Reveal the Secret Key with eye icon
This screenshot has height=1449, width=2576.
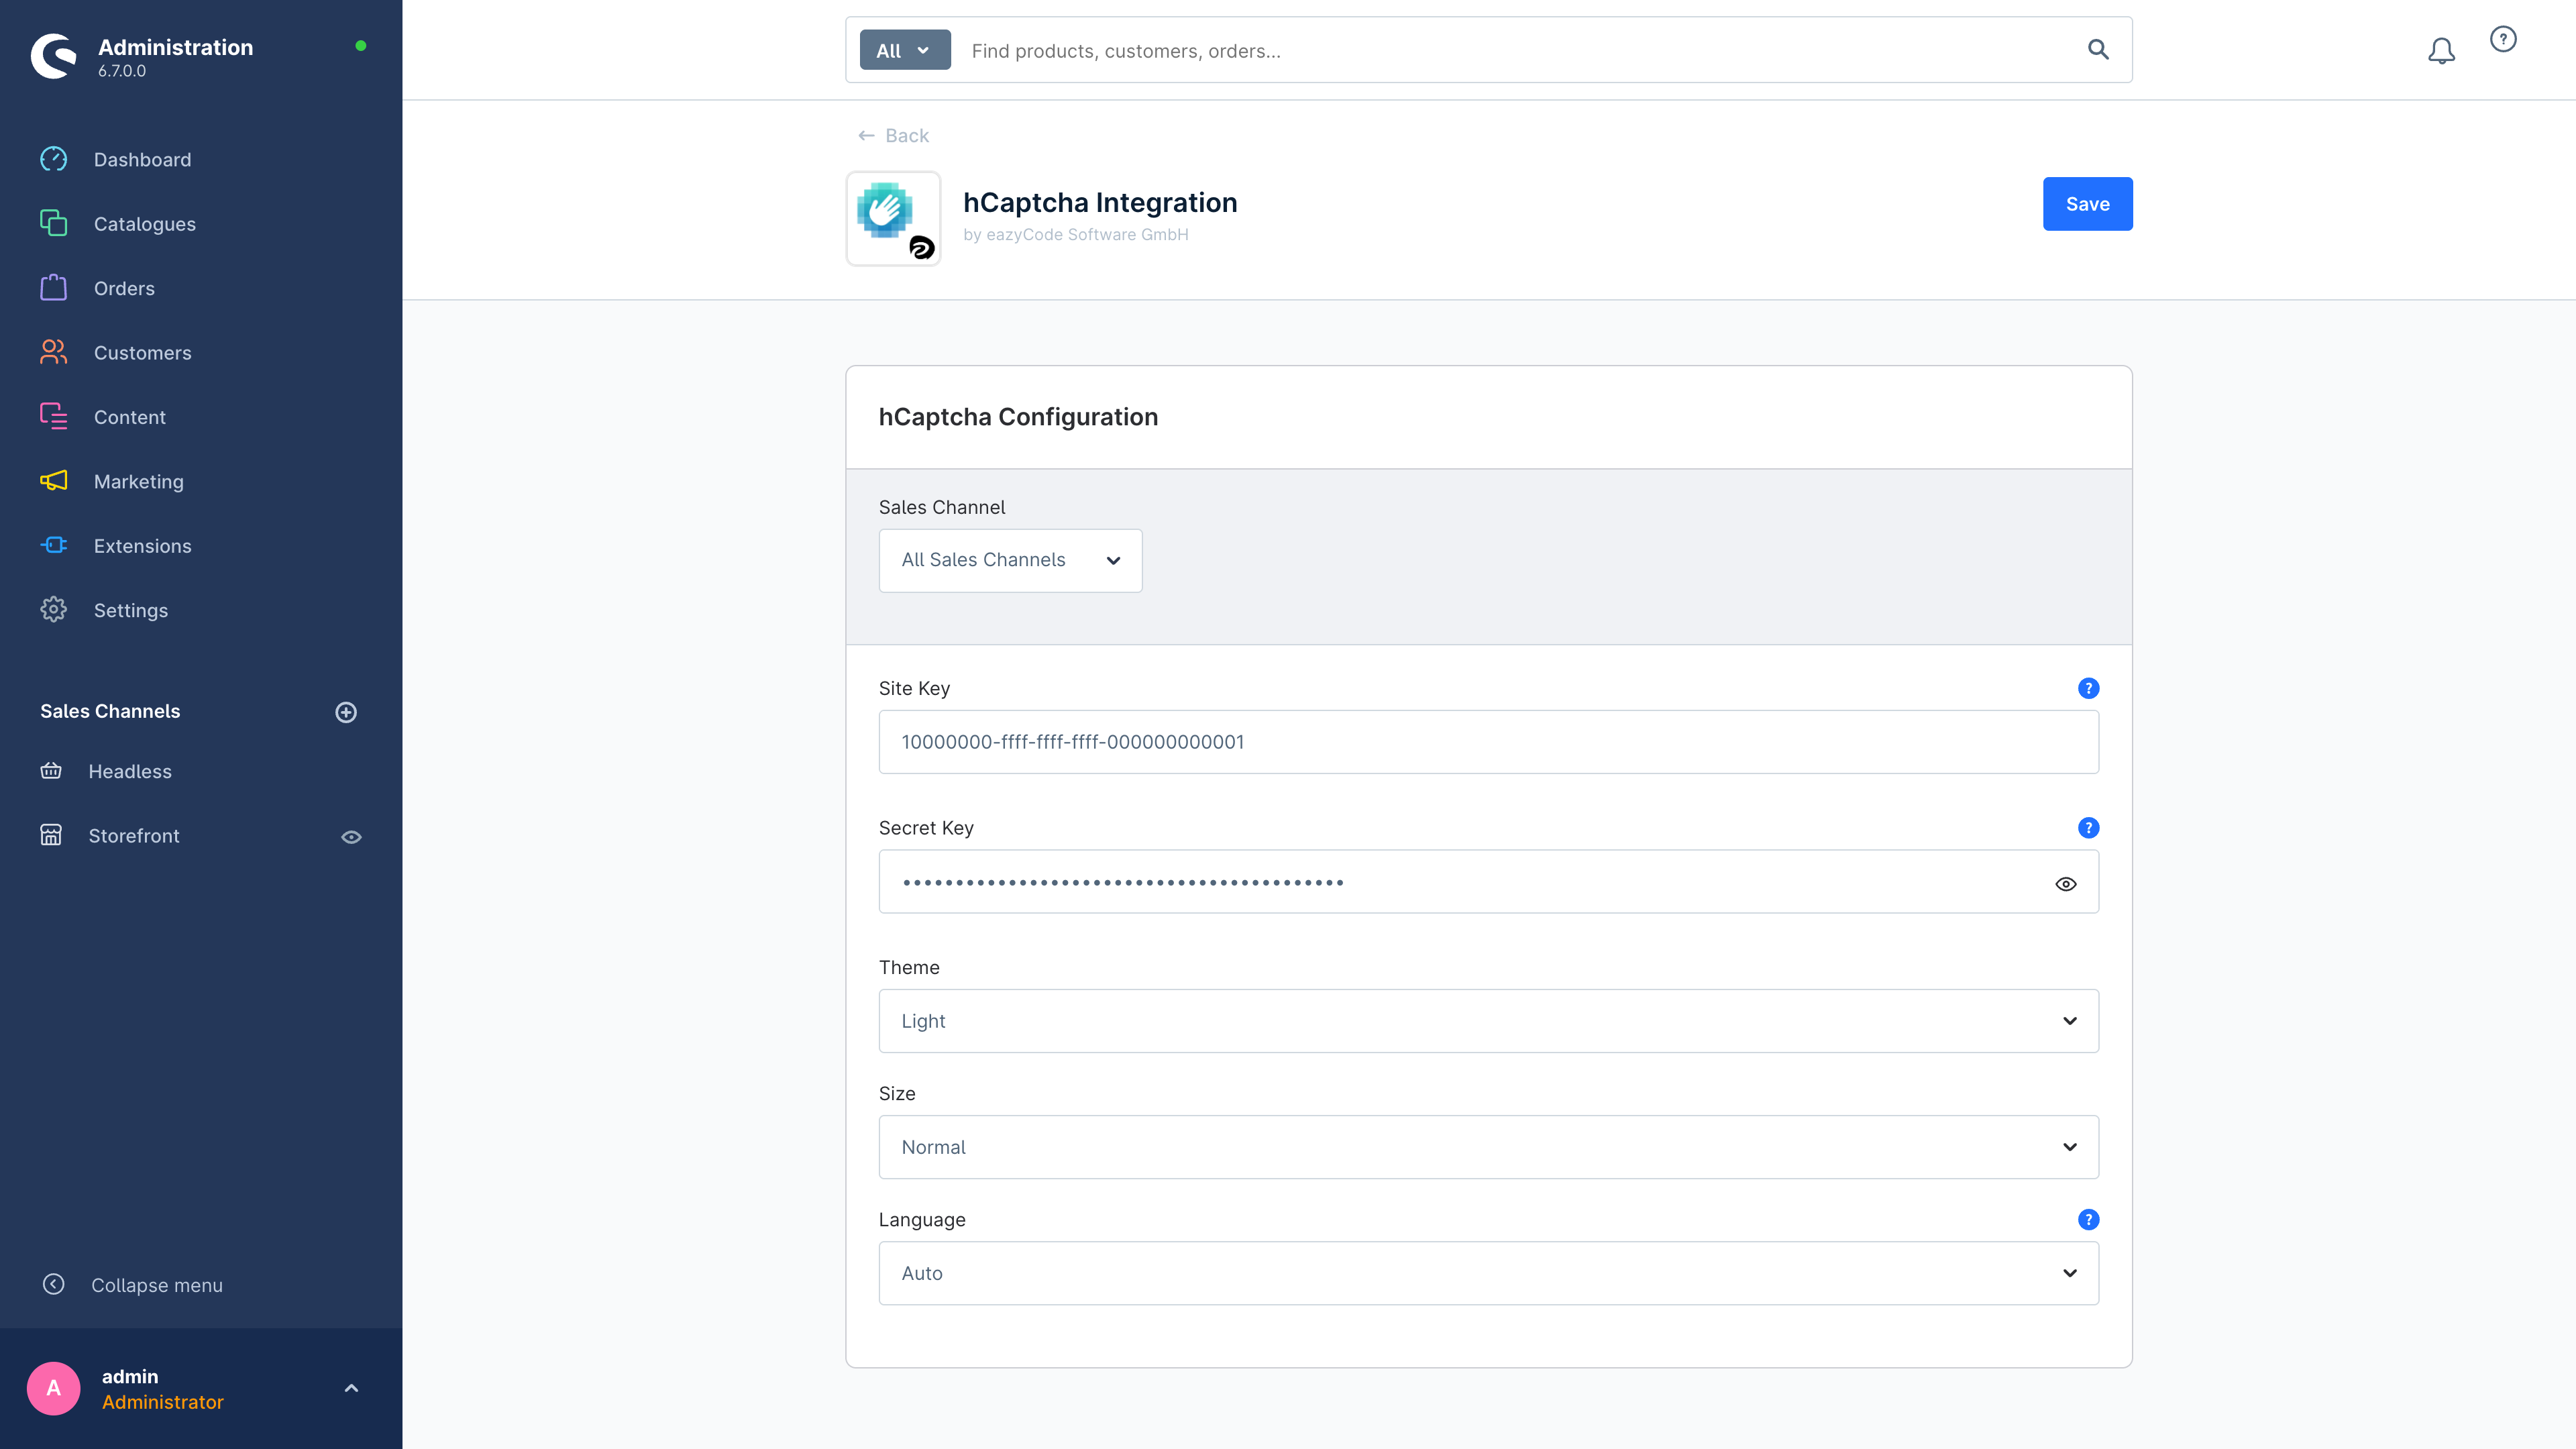2065,883
